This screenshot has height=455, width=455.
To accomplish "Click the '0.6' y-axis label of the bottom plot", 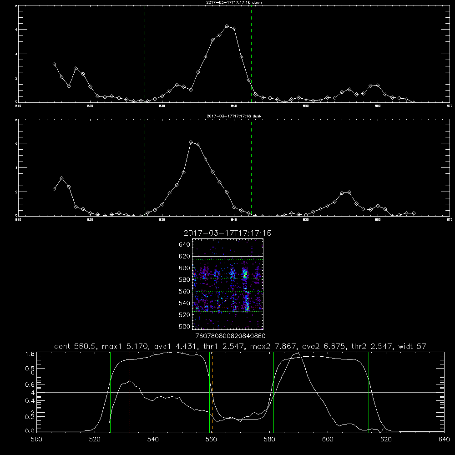I will click(x=30, y=384).
